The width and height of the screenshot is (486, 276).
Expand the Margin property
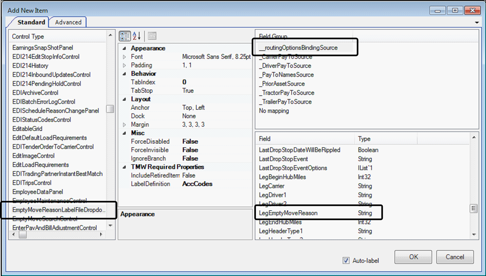click(x=124, y=125)
